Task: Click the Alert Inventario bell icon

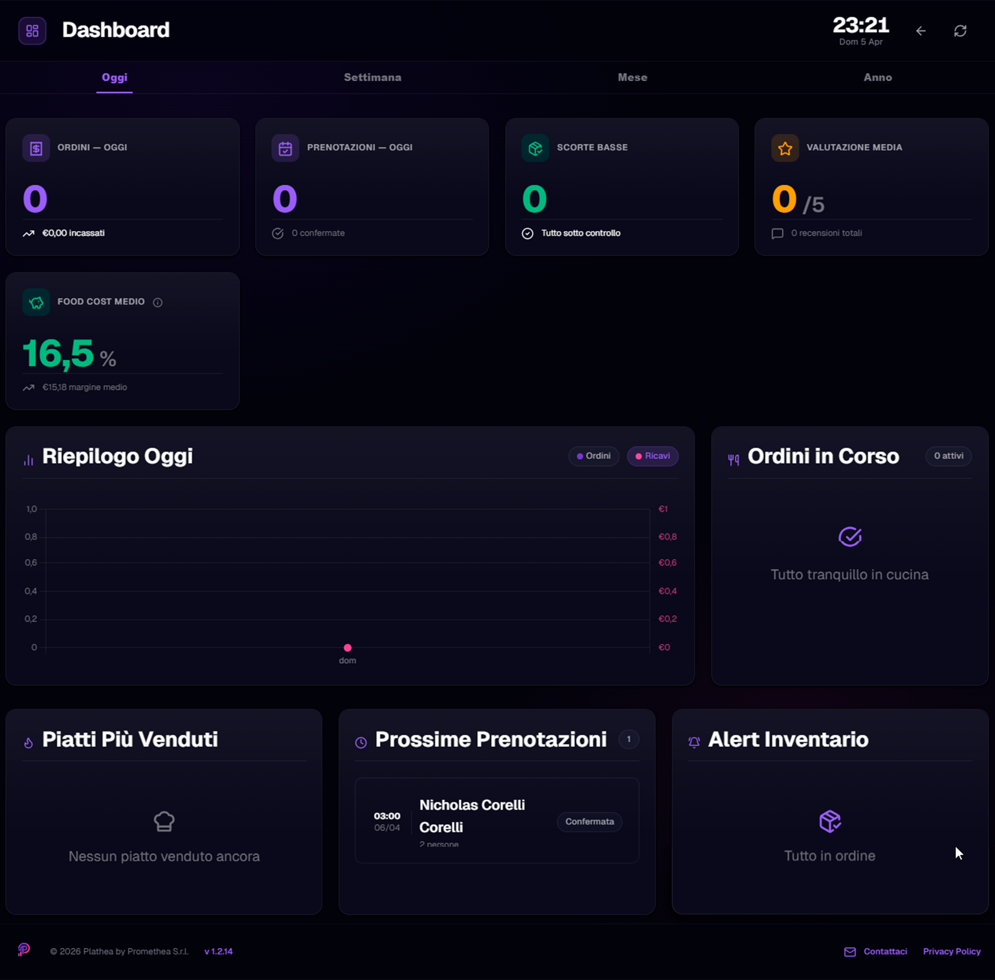Action: [x=694, y=742]
